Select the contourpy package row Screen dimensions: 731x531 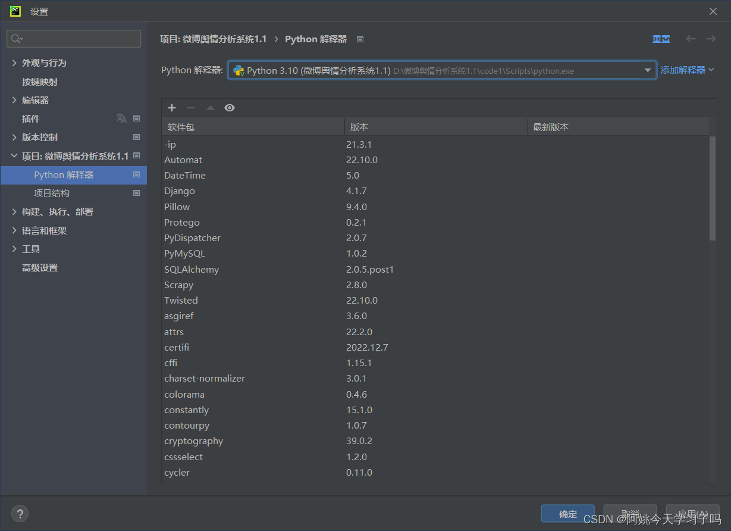click(x=435, y=425)
